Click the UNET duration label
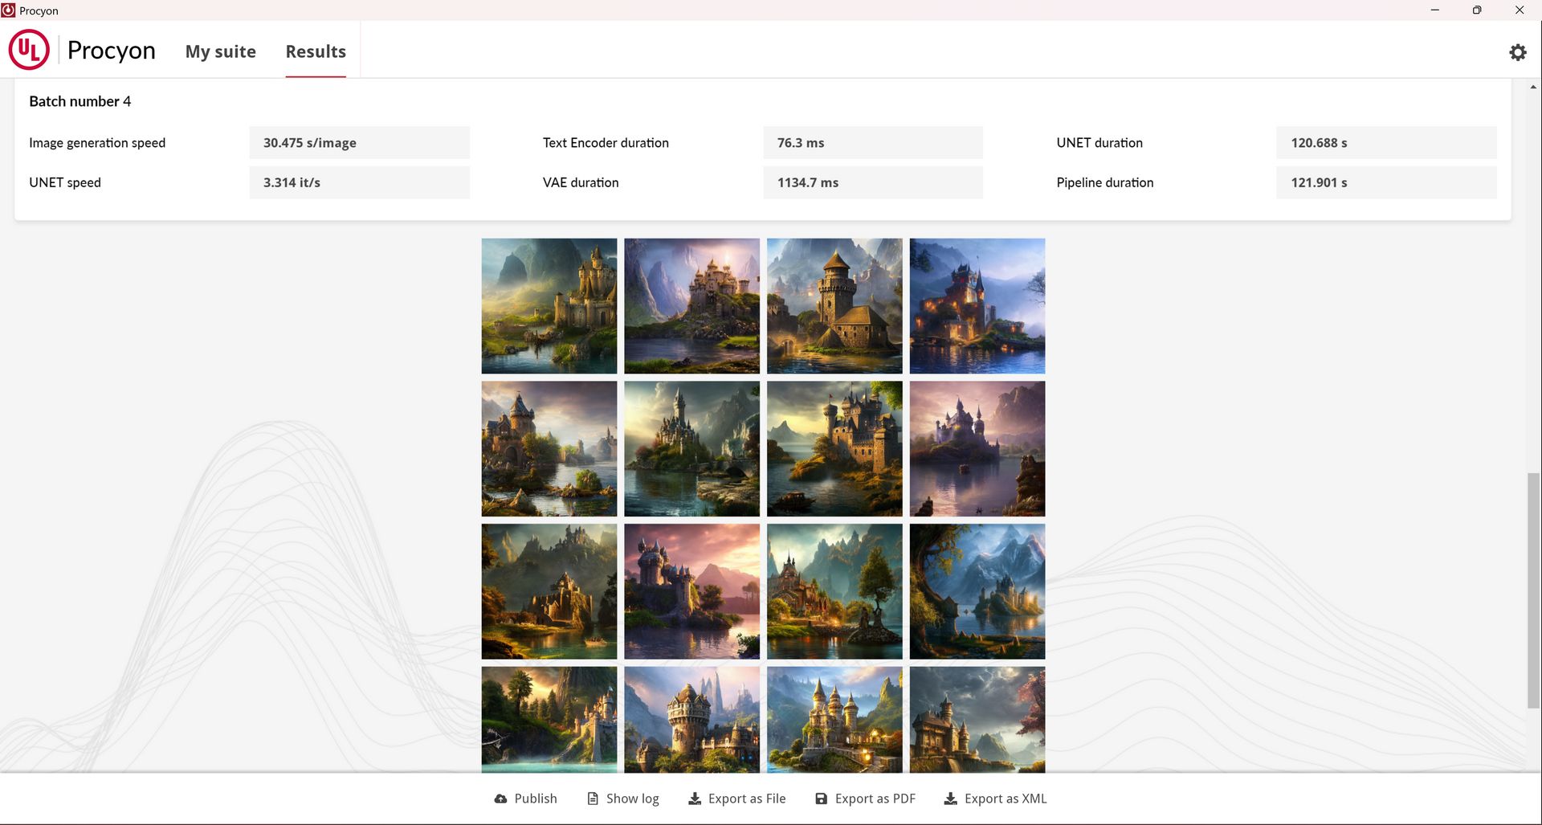 (1099, 143)
